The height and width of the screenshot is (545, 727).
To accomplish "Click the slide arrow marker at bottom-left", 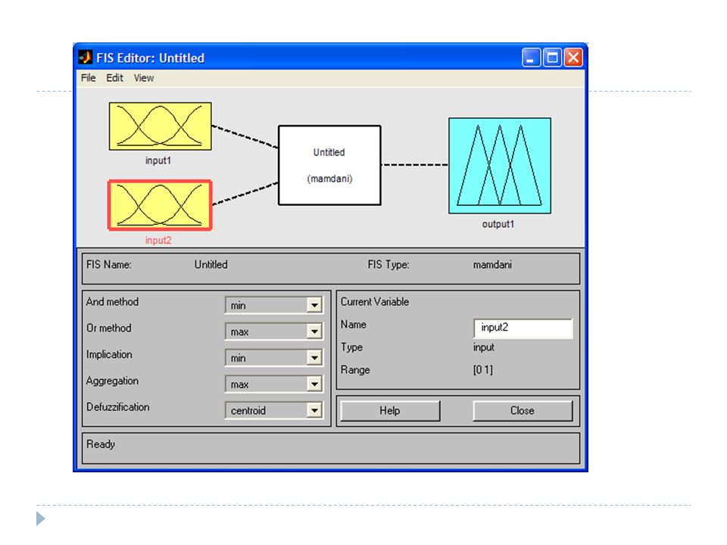I will (41, 519).
